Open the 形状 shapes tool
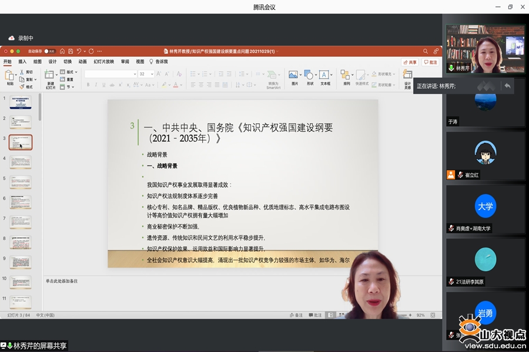Viewport: 529px width, 352px height. point(310,77)
